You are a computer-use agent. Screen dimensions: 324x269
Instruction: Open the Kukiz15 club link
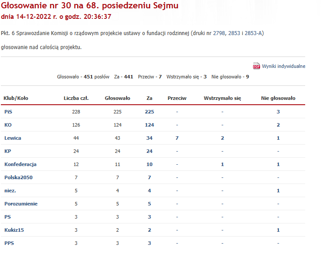click(x=14, y=230)
